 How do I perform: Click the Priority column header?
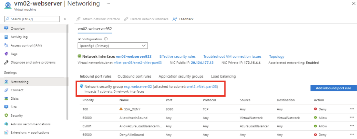pos(88,100)
